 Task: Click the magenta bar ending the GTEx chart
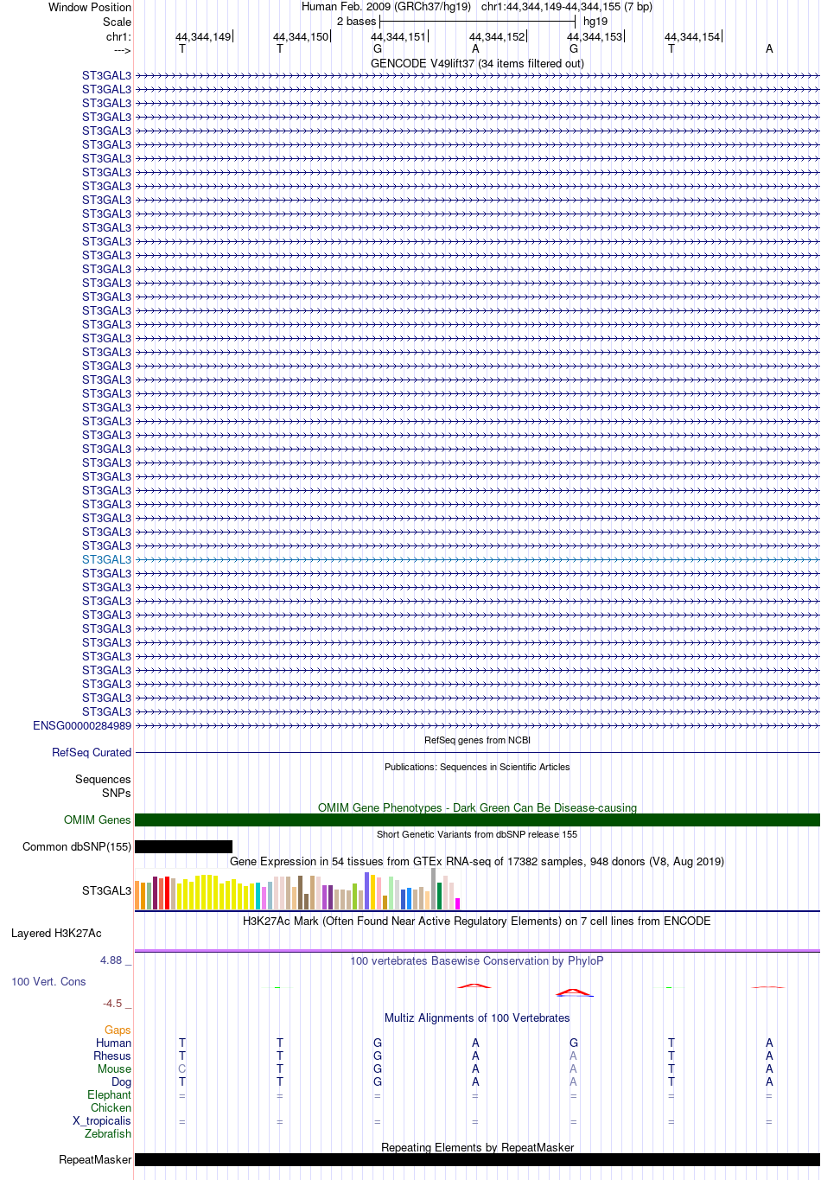pyautogui.click(x=458, y=903)
